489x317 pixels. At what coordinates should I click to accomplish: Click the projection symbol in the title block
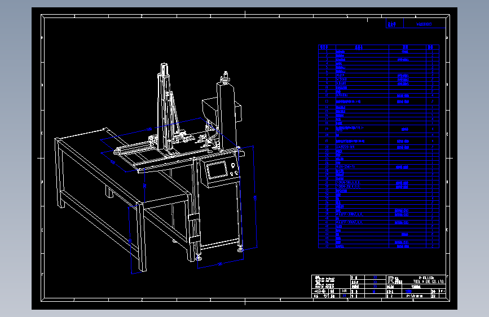coord(320,291)
